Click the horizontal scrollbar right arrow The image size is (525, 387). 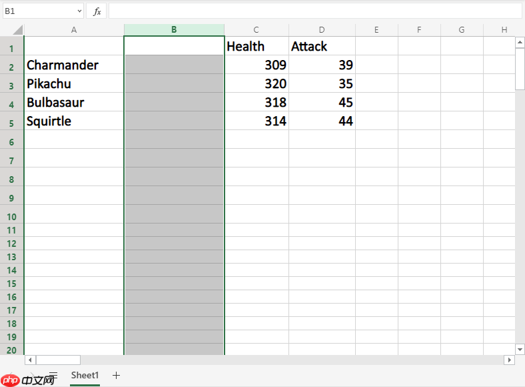tap(509, 360)
